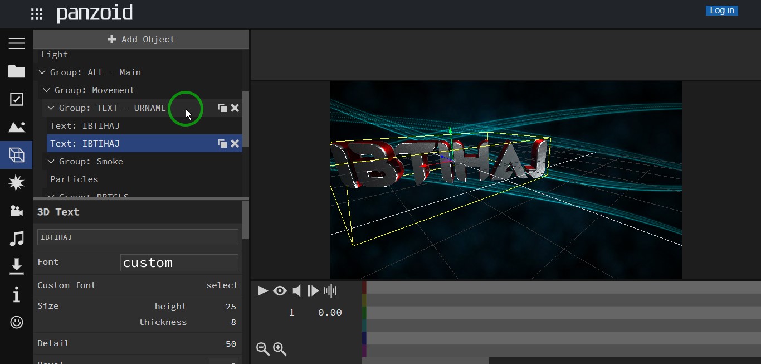
Task: Click the Log in button
Action: point(721,10)
